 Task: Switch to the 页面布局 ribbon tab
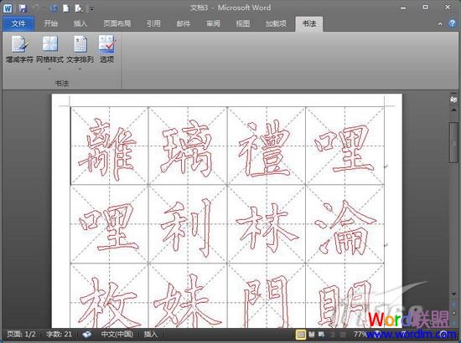click(117, 23)
